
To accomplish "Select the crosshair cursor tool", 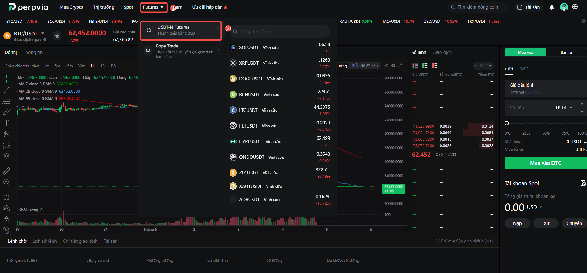I will pyautogui.click(x=6, y=79).
